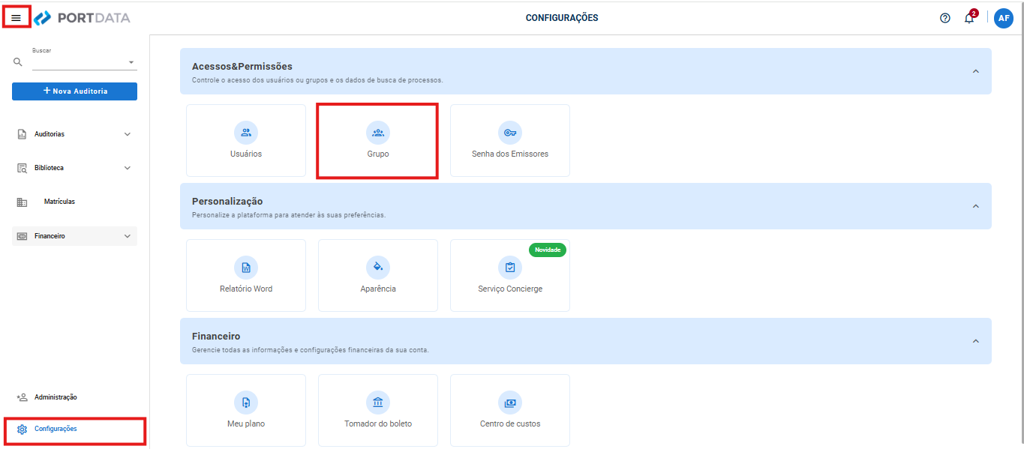Open the Serviço Concierge card
The height and width of the screenshot is (449, 1024).
pos(510,275)
